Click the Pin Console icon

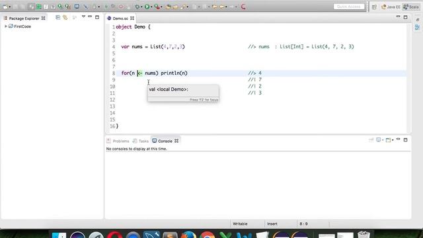pyautogui.click(x=371, y=139)
